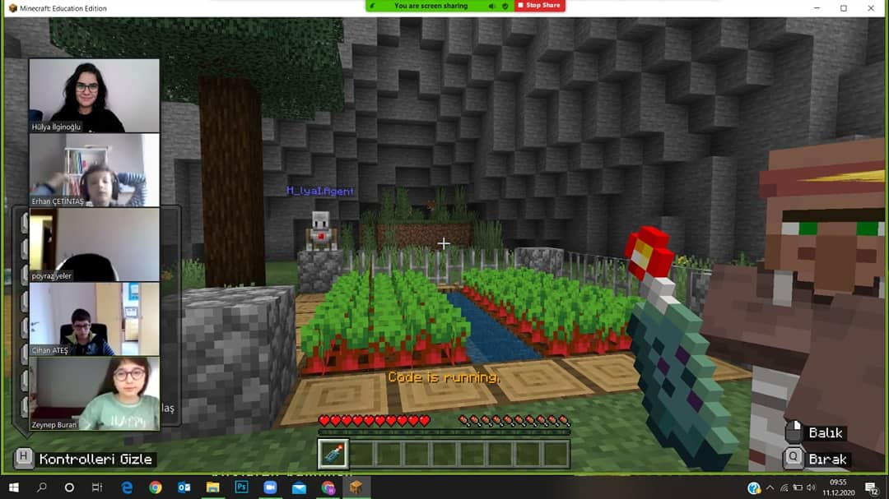Click the network status icon in tray
The width and height of the screenshot is (889, 499).
click(x=784, y=487)
